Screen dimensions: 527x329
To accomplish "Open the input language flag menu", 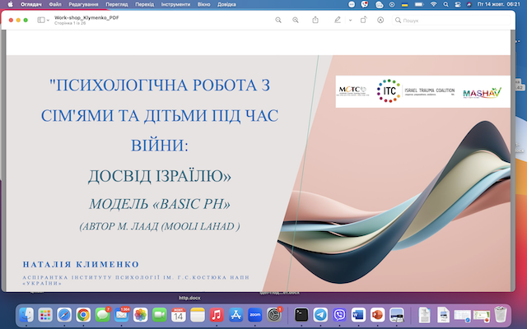I will pos(403,4).
